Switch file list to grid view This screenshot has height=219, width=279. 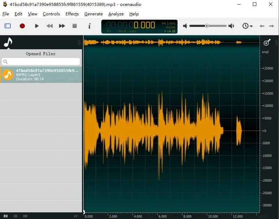(25, 216)
